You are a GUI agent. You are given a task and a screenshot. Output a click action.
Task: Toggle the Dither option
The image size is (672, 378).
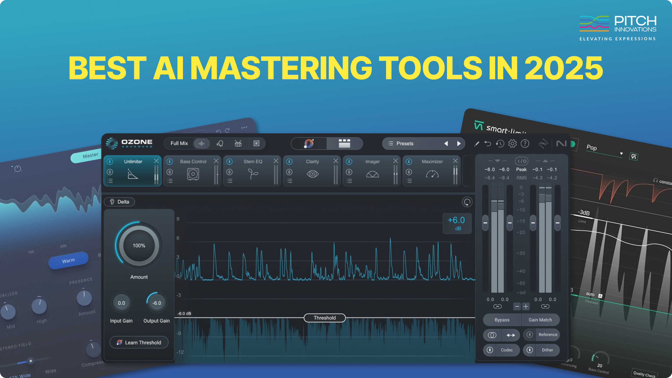(x=548, y=350)
